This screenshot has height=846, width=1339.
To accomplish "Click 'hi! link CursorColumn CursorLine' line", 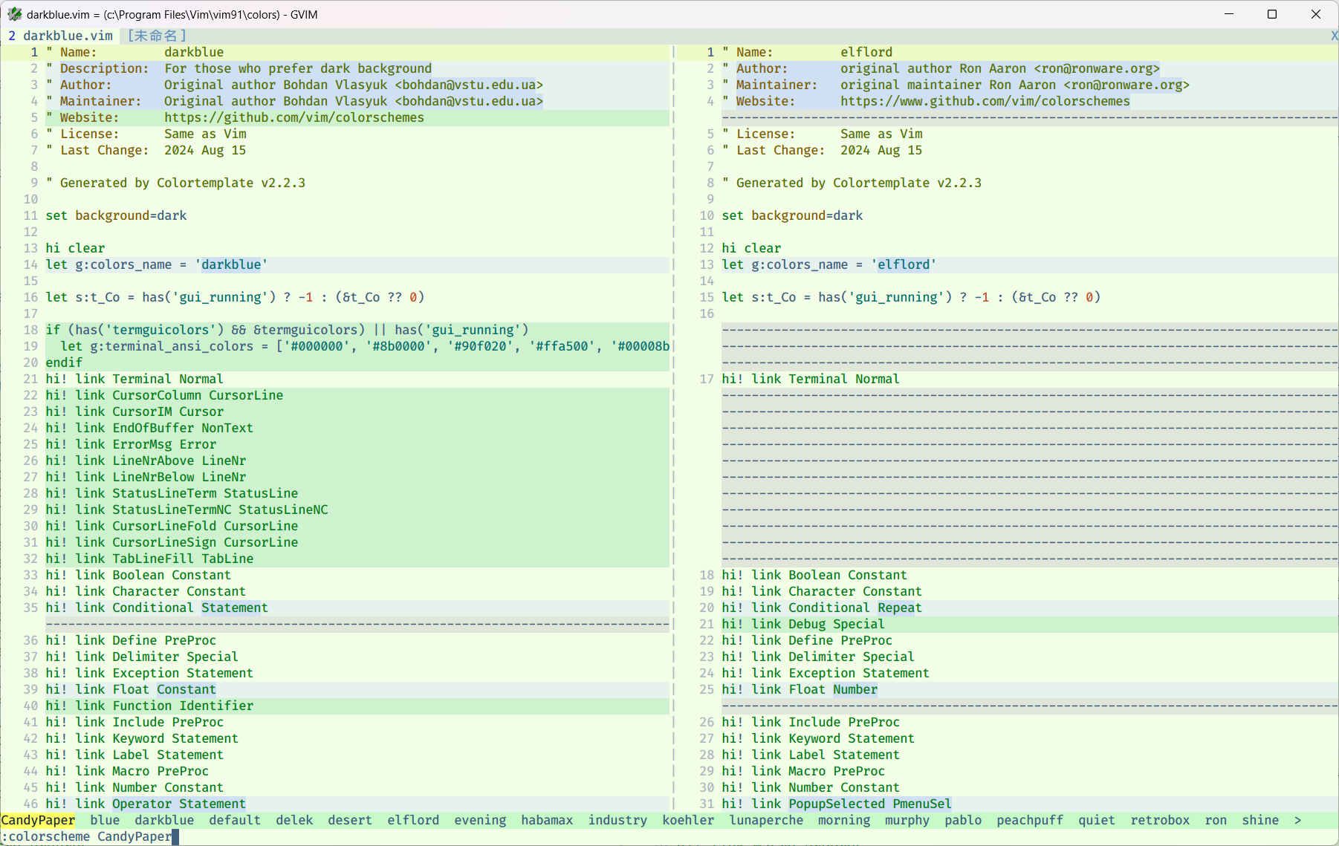I will pyautogui.click(x=164, y=395).
